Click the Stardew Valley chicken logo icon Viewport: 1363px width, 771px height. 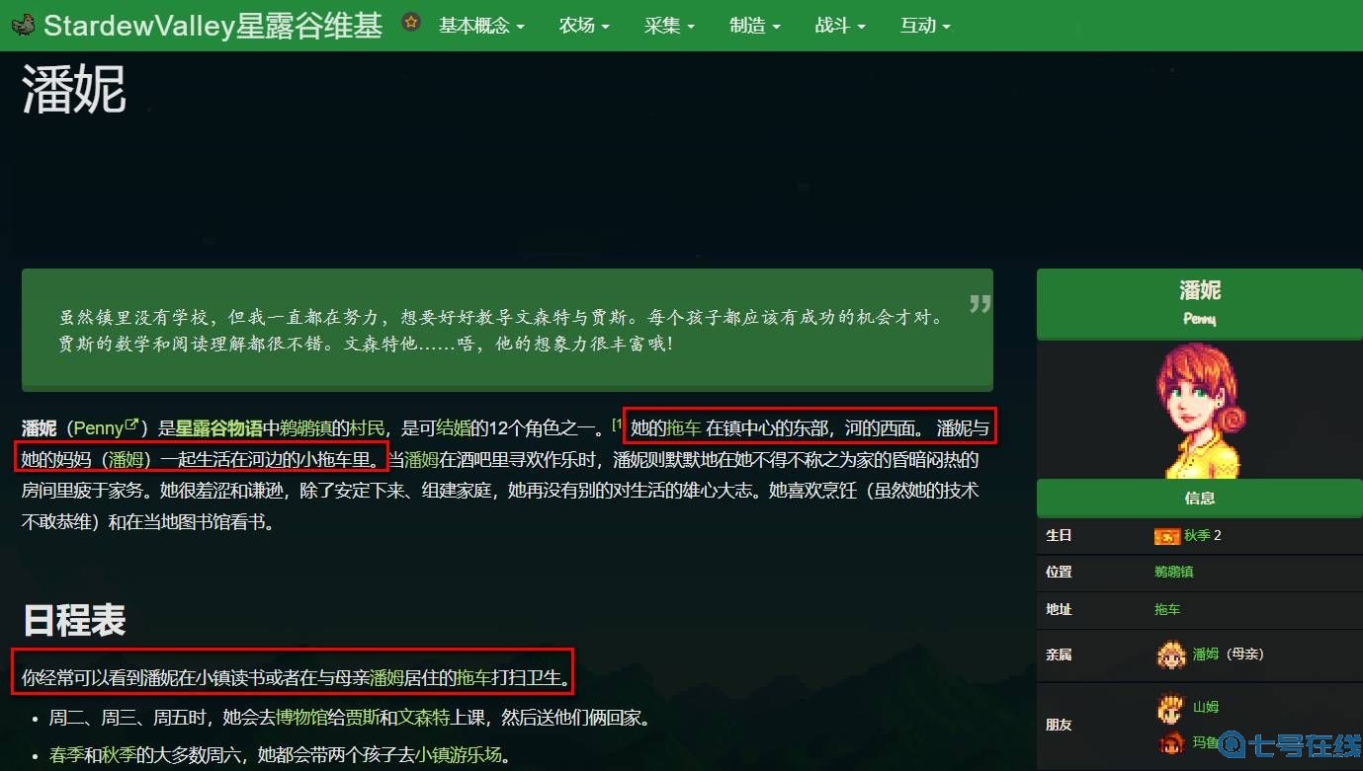(x=23, y=25)
